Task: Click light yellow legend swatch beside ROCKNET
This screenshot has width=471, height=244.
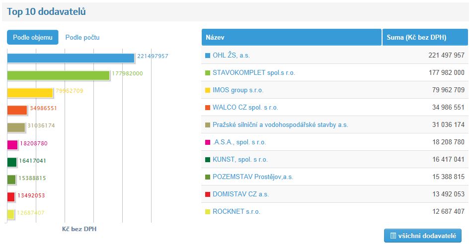Action: tap(208, 212)
